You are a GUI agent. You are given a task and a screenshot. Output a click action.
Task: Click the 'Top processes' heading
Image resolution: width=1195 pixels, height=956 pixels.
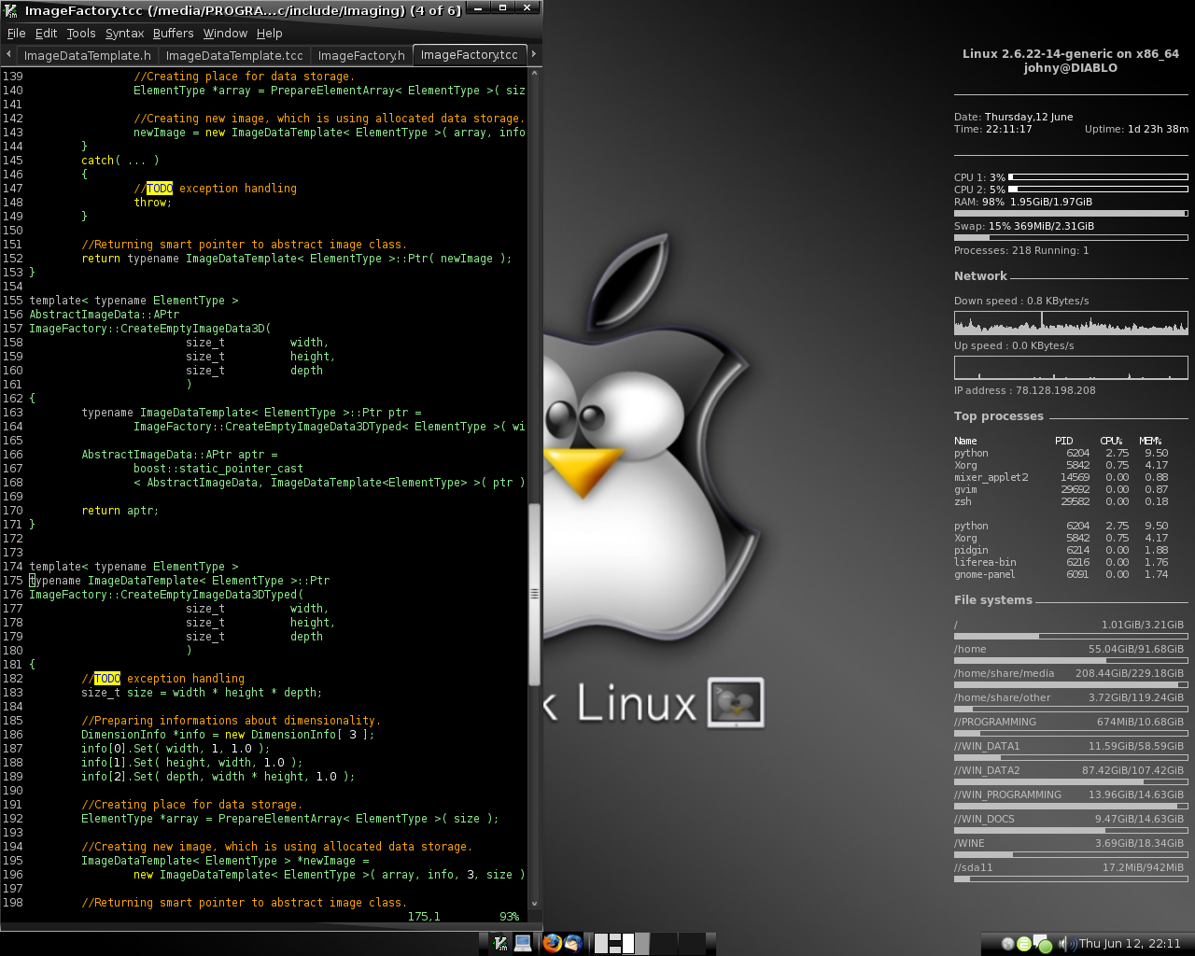[999, 416]
